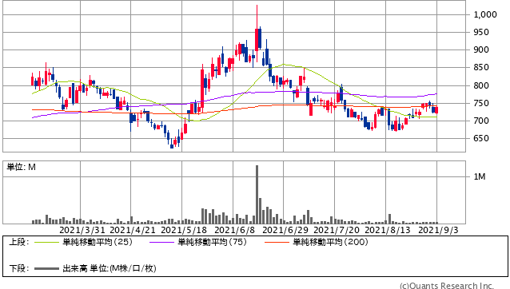Click the 2021/4/21 date label
Screen dimensions: 510x289
(x=133, y=230)
